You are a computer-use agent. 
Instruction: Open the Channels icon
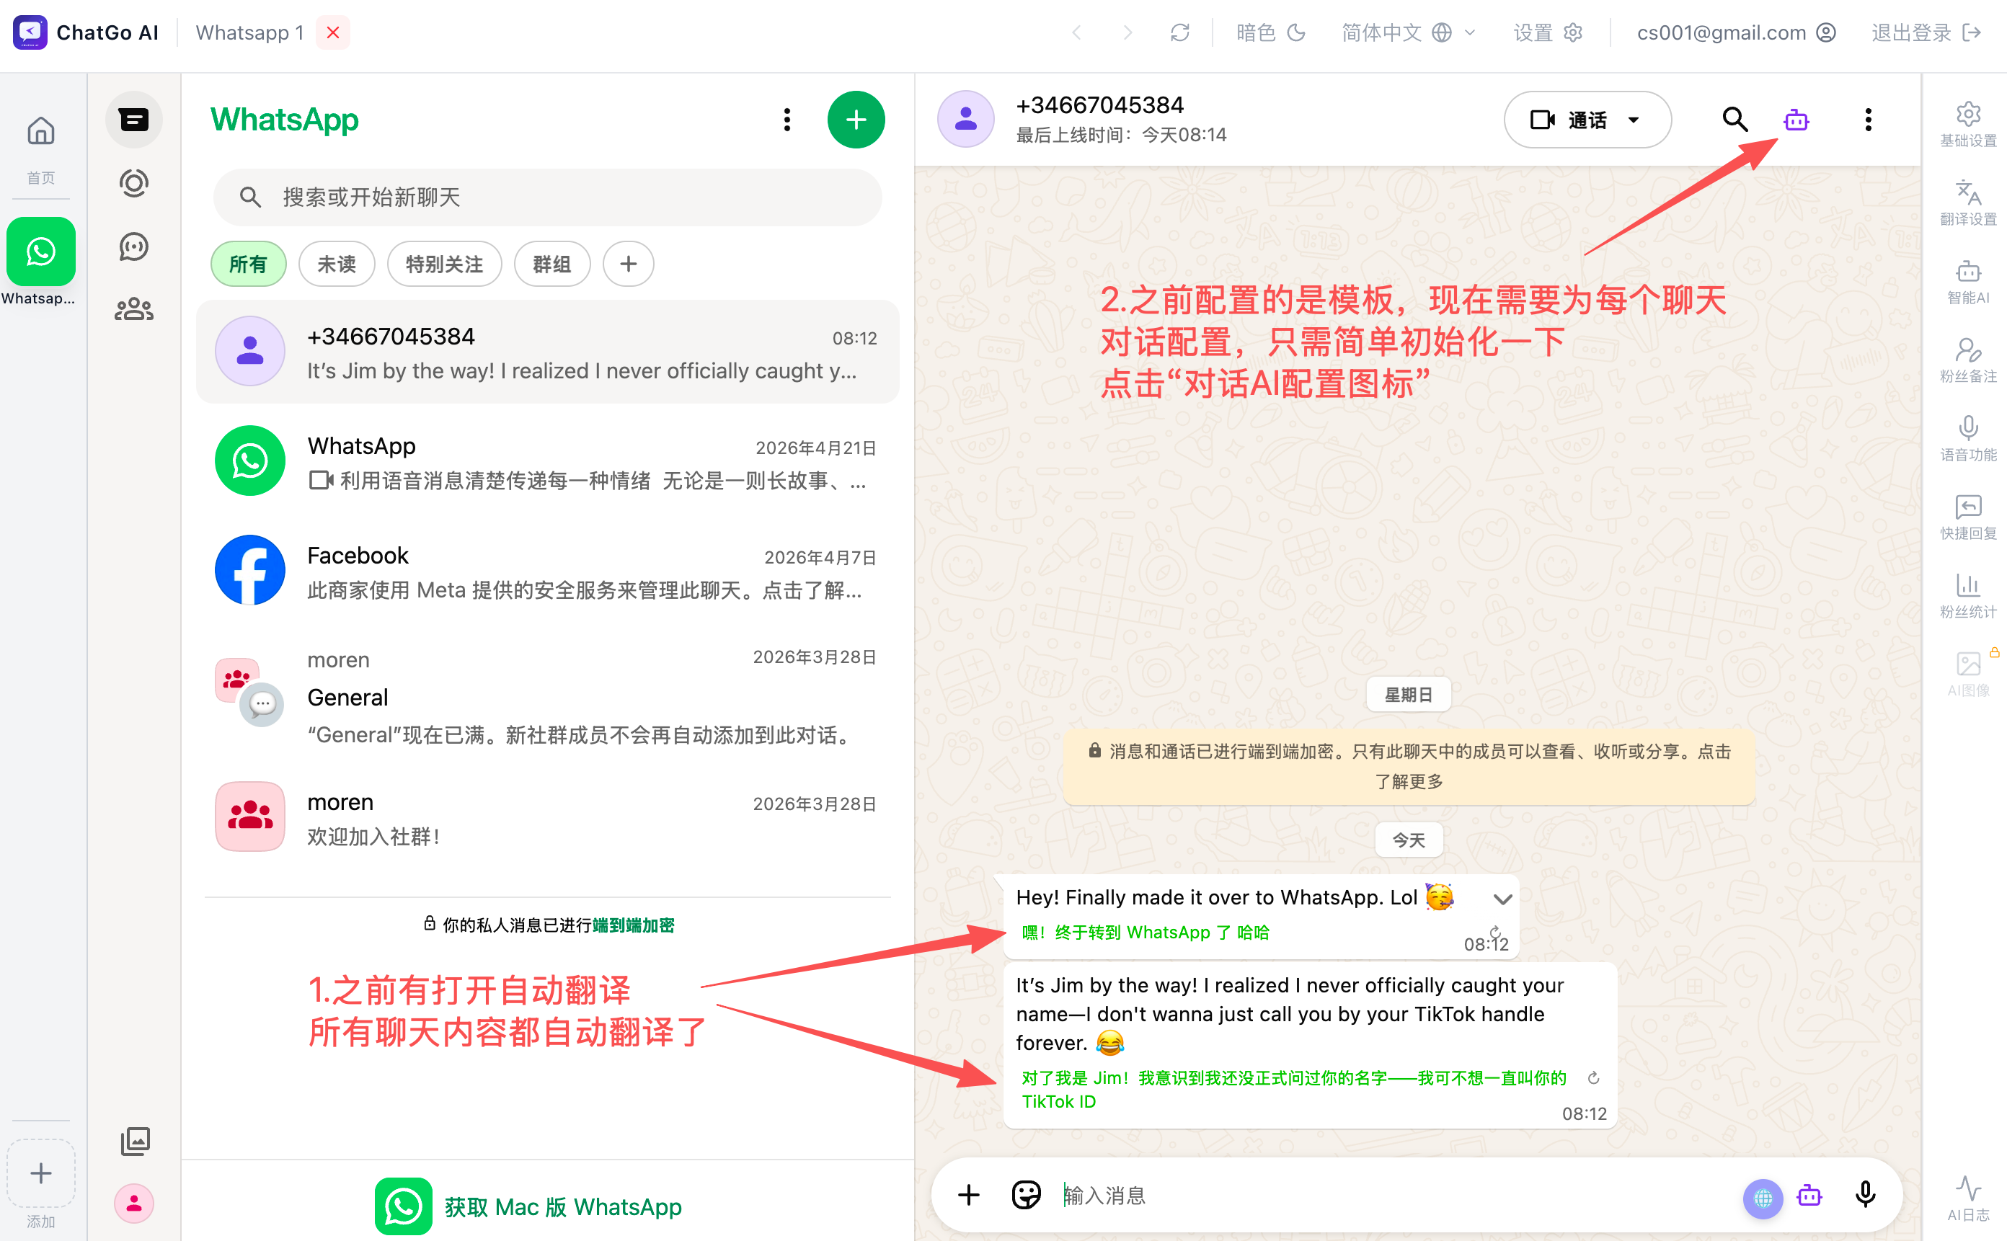click(x=133, y=246)
